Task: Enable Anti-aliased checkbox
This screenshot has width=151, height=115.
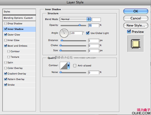Action: (x=75, y=66)
